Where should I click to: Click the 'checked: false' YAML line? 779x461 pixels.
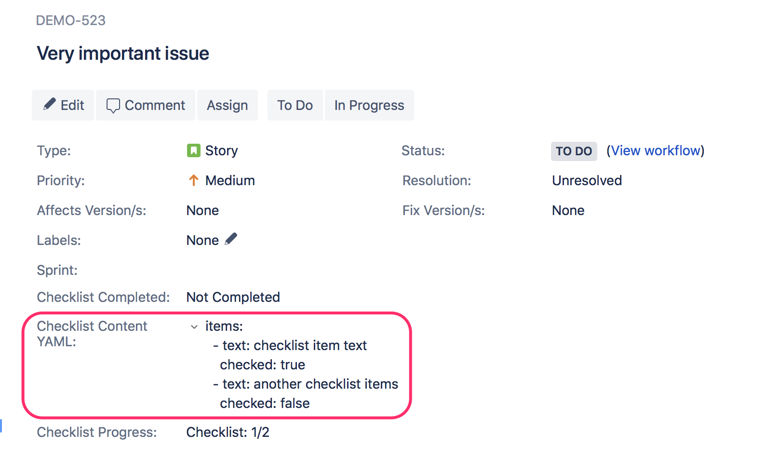tap(265, 403)
